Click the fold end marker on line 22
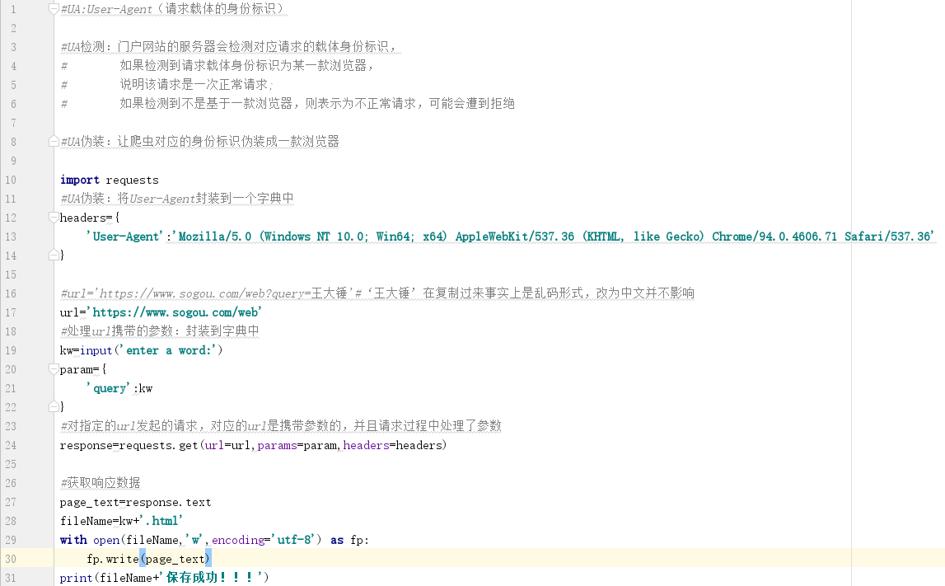The height and width of the screenshot is (586, 945). click(x=54, y=407)
